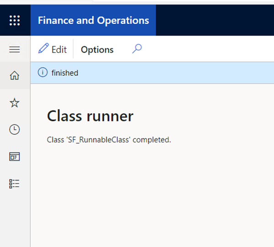
Task: Open the app launcher waffle icon
Action: coord(15,21)
